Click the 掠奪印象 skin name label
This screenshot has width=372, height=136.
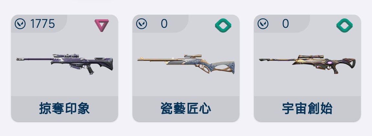(64, 109)
